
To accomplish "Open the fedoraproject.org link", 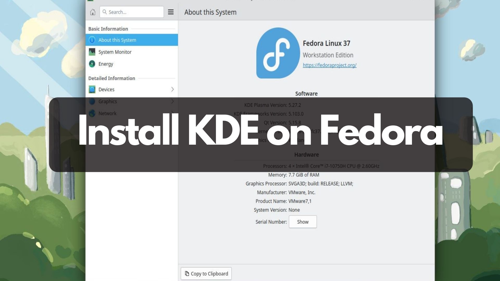I will (329, 65).
